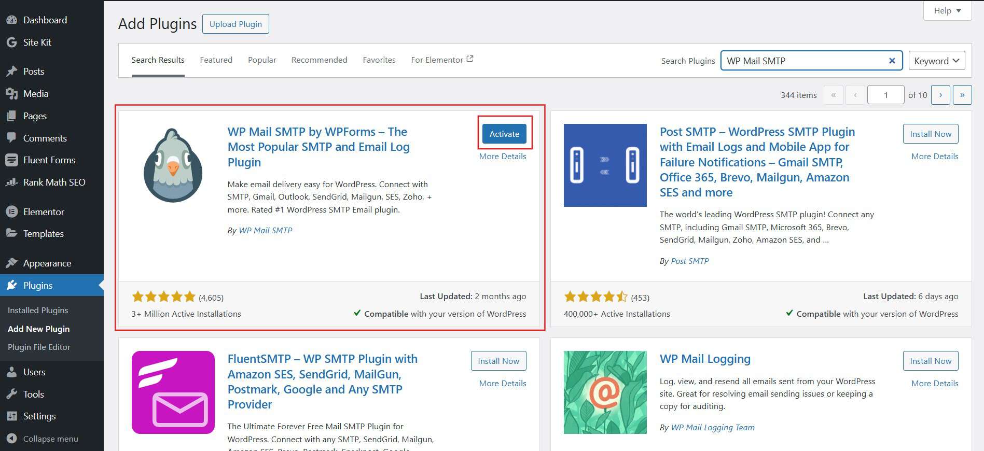Open the WP Mail SMTP by WPForms title link
This screenshot has width=984, height=451.
click(318, 147)
